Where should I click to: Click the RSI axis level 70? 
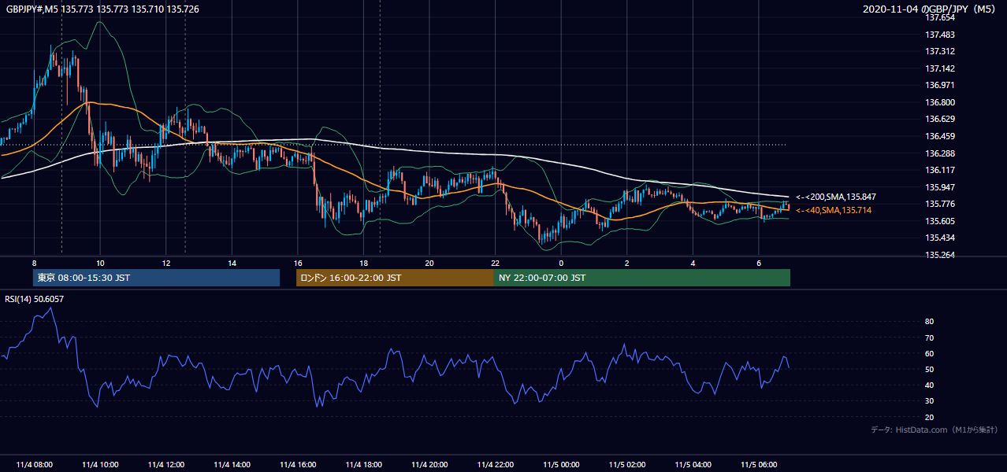pos(929,337)
